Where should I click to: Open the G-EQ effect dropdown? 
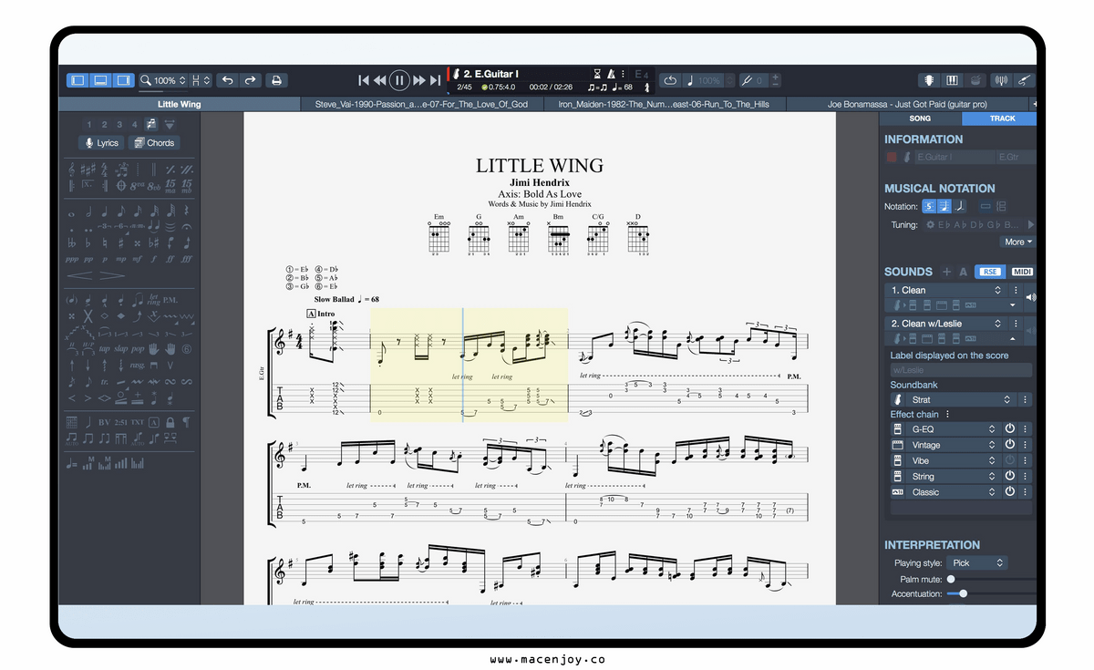tap(954, 428)
